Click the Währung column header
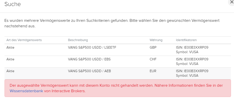The height and width of the screenshot is (104, 234). coord(156,40)
